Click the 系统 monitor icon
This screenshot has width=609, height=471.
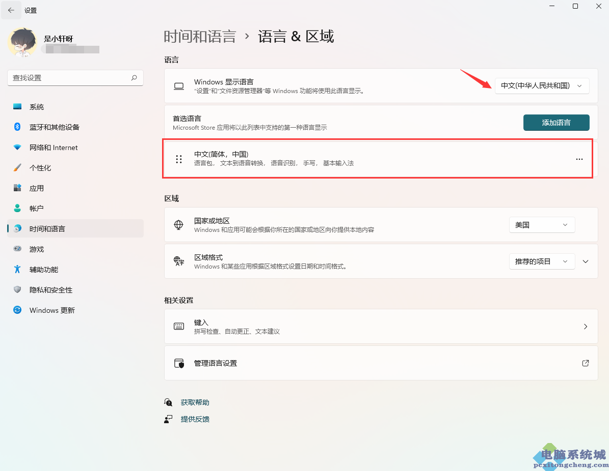coord(17,107)
